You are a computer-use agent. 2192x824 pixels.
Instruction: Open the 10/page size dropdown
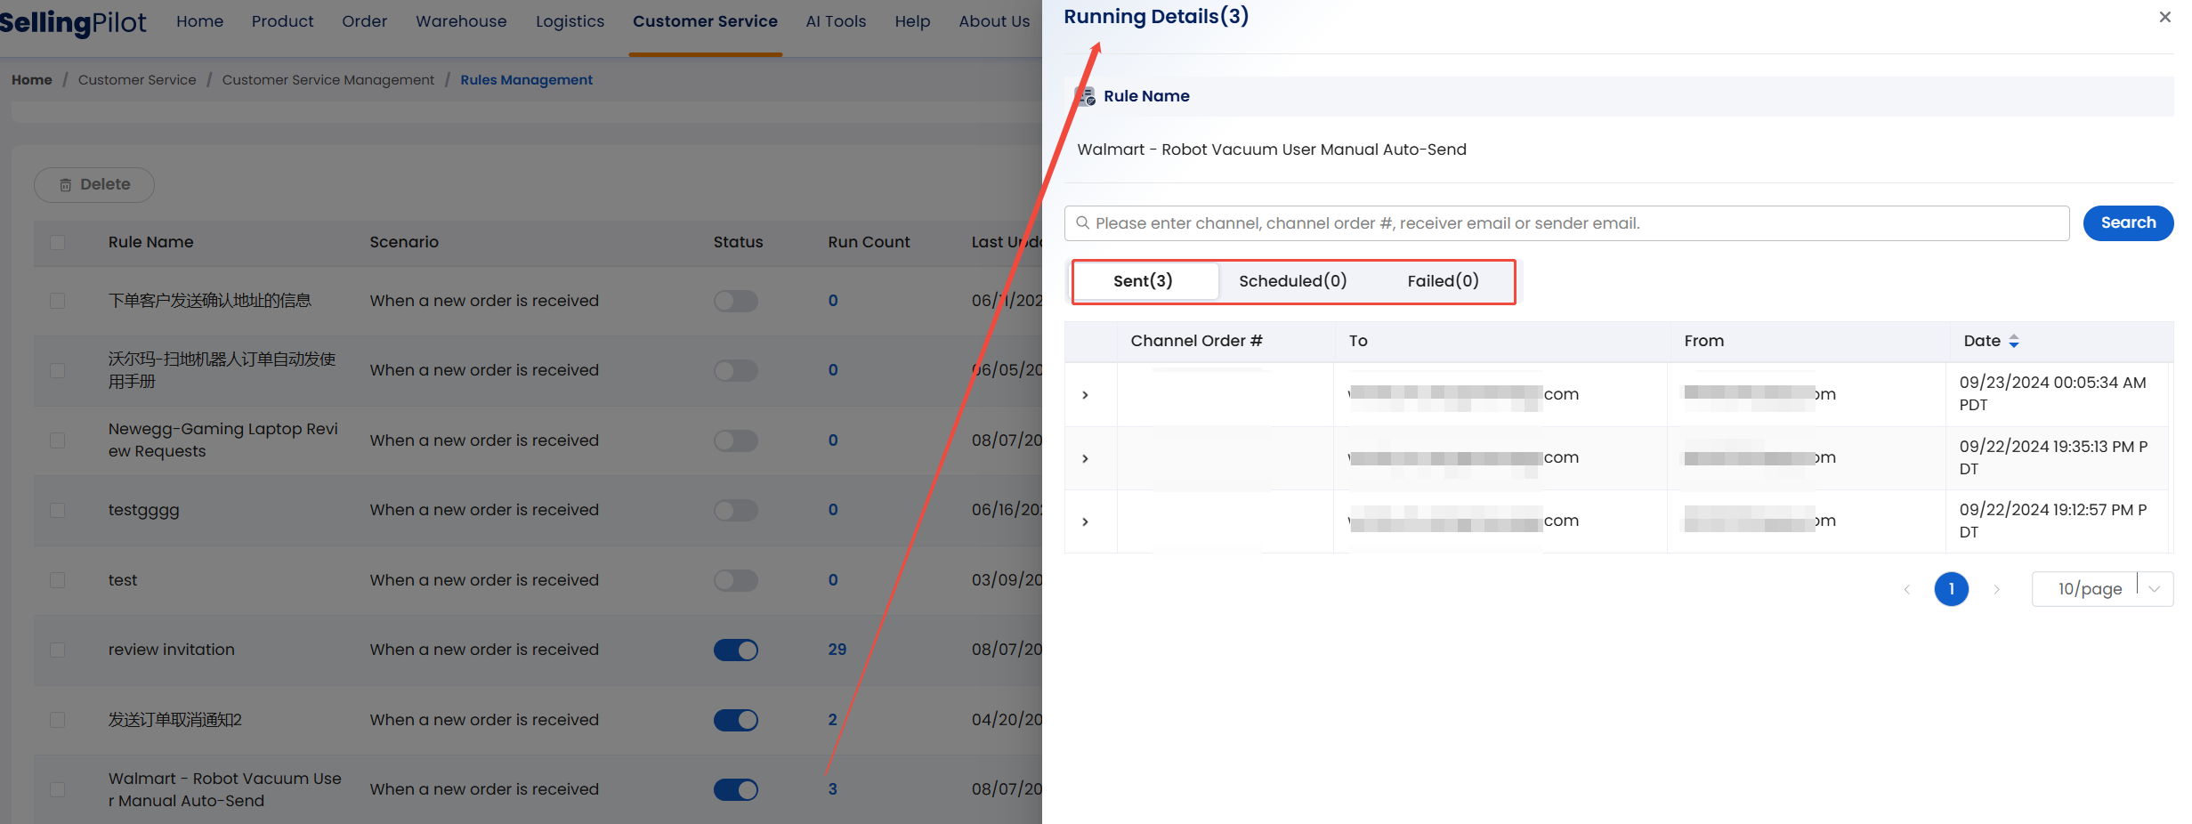tap(2102, 589)
